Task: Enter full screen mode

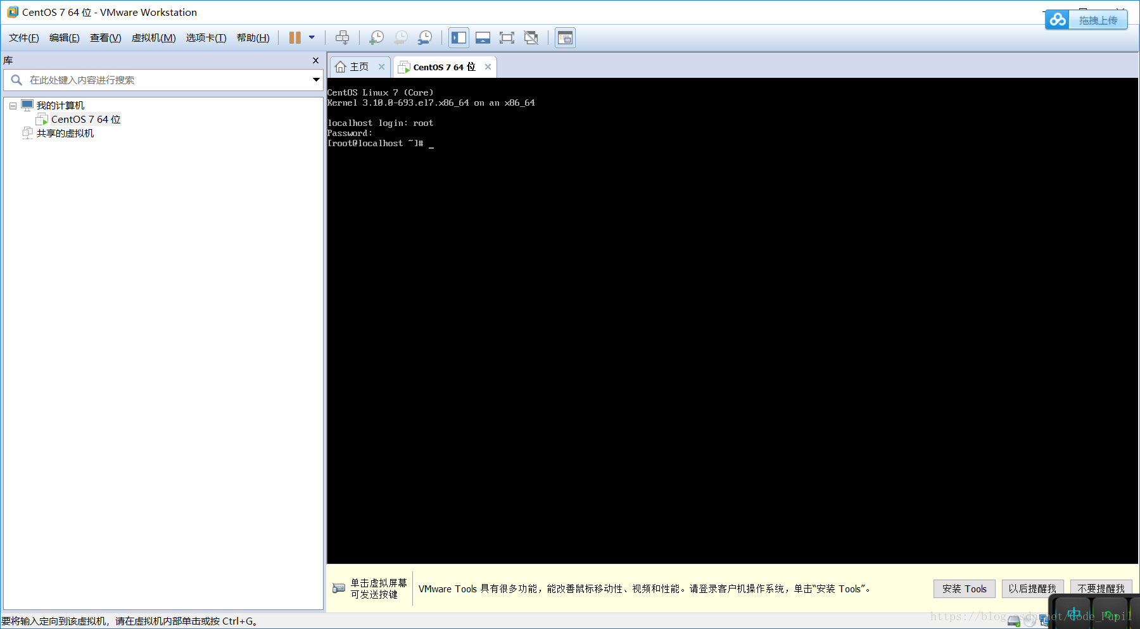Action: click(507, 38)
